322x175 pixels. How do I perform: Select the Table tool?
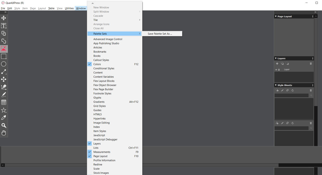[4, 102]
